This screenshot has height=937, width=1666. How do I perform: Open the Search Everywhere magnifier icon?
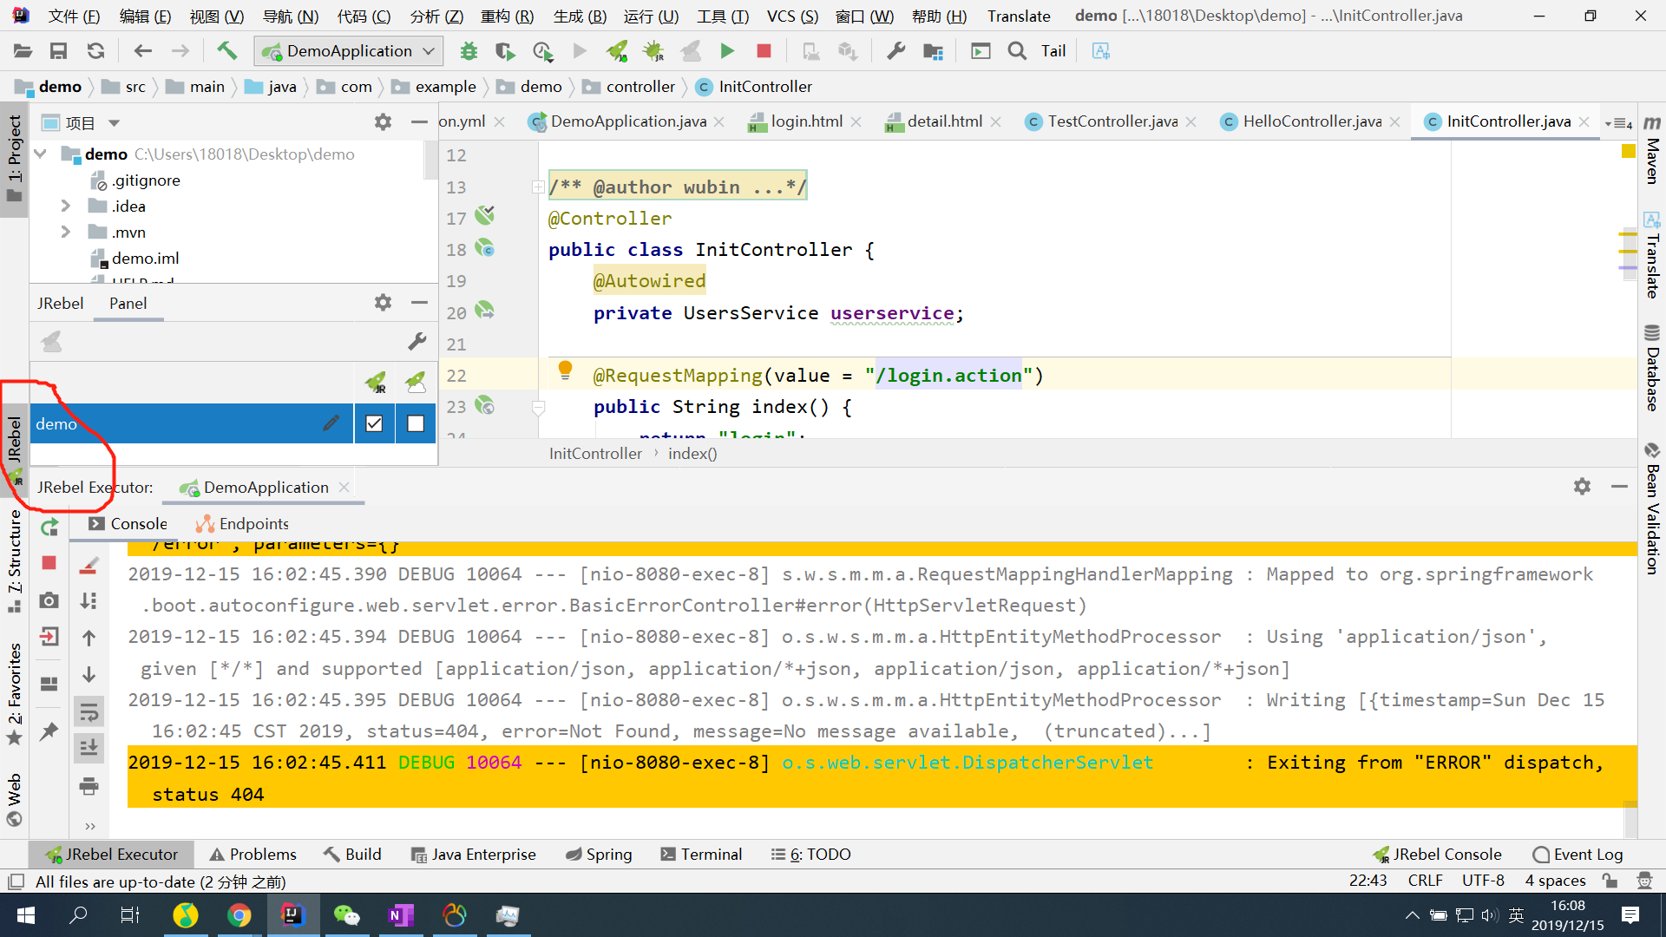tap(1017, 51)
